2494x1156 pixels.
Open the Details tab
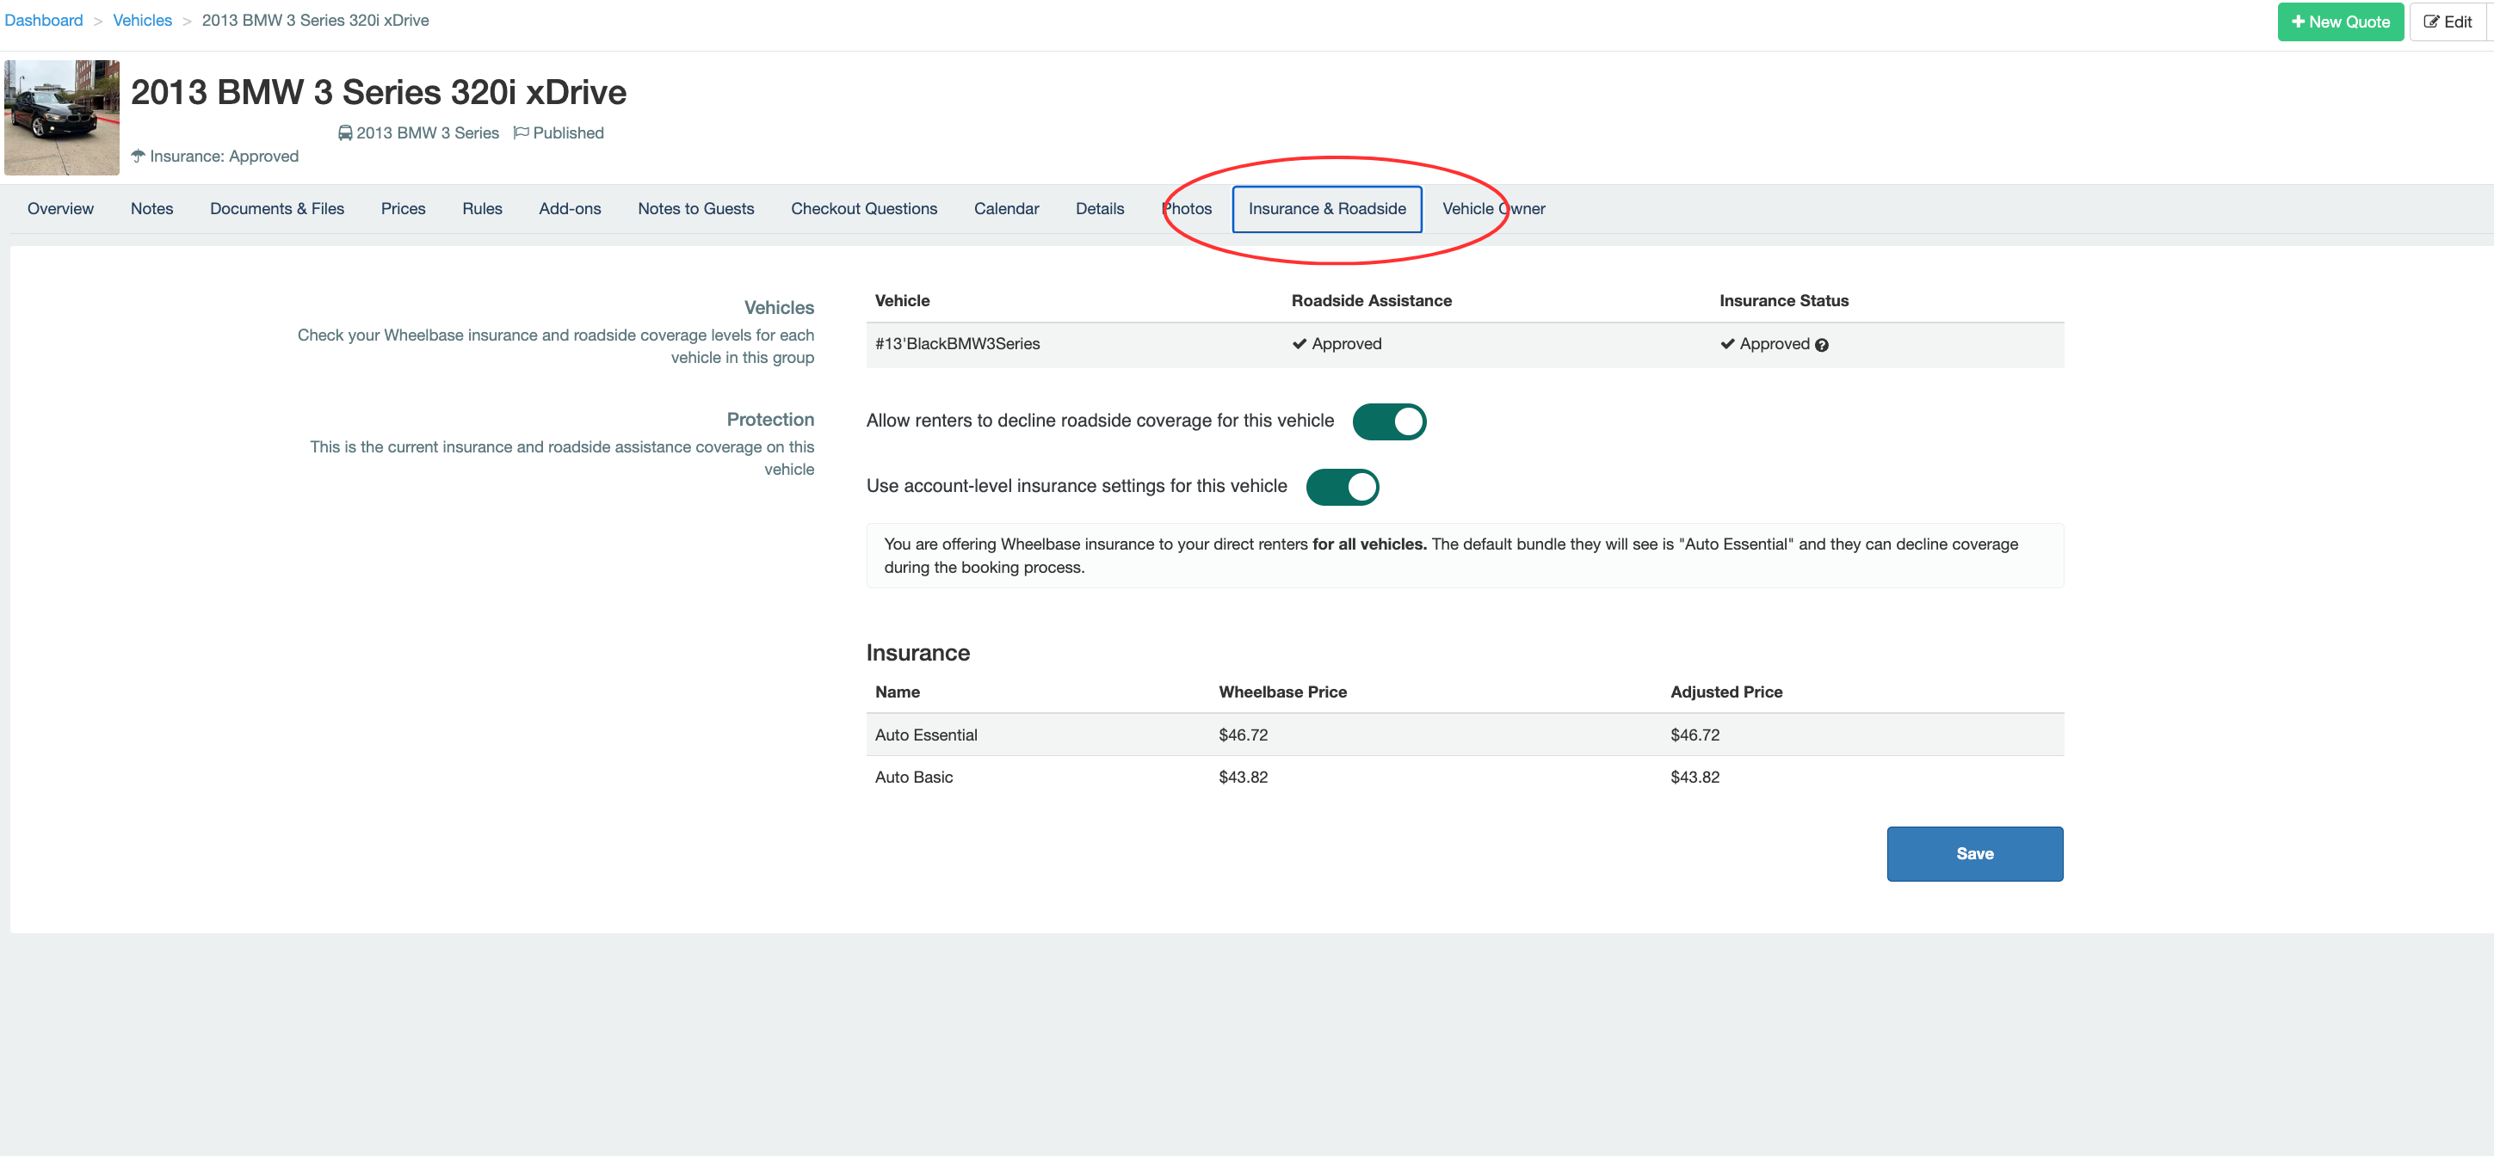[x=1100, y=209]
